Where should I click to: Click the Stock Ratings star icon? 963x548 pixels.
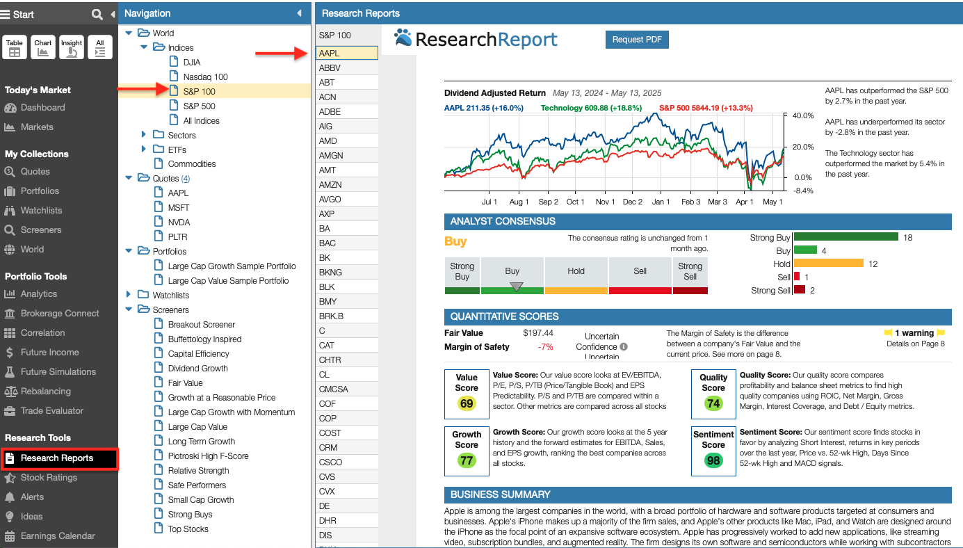pos(10,478)
